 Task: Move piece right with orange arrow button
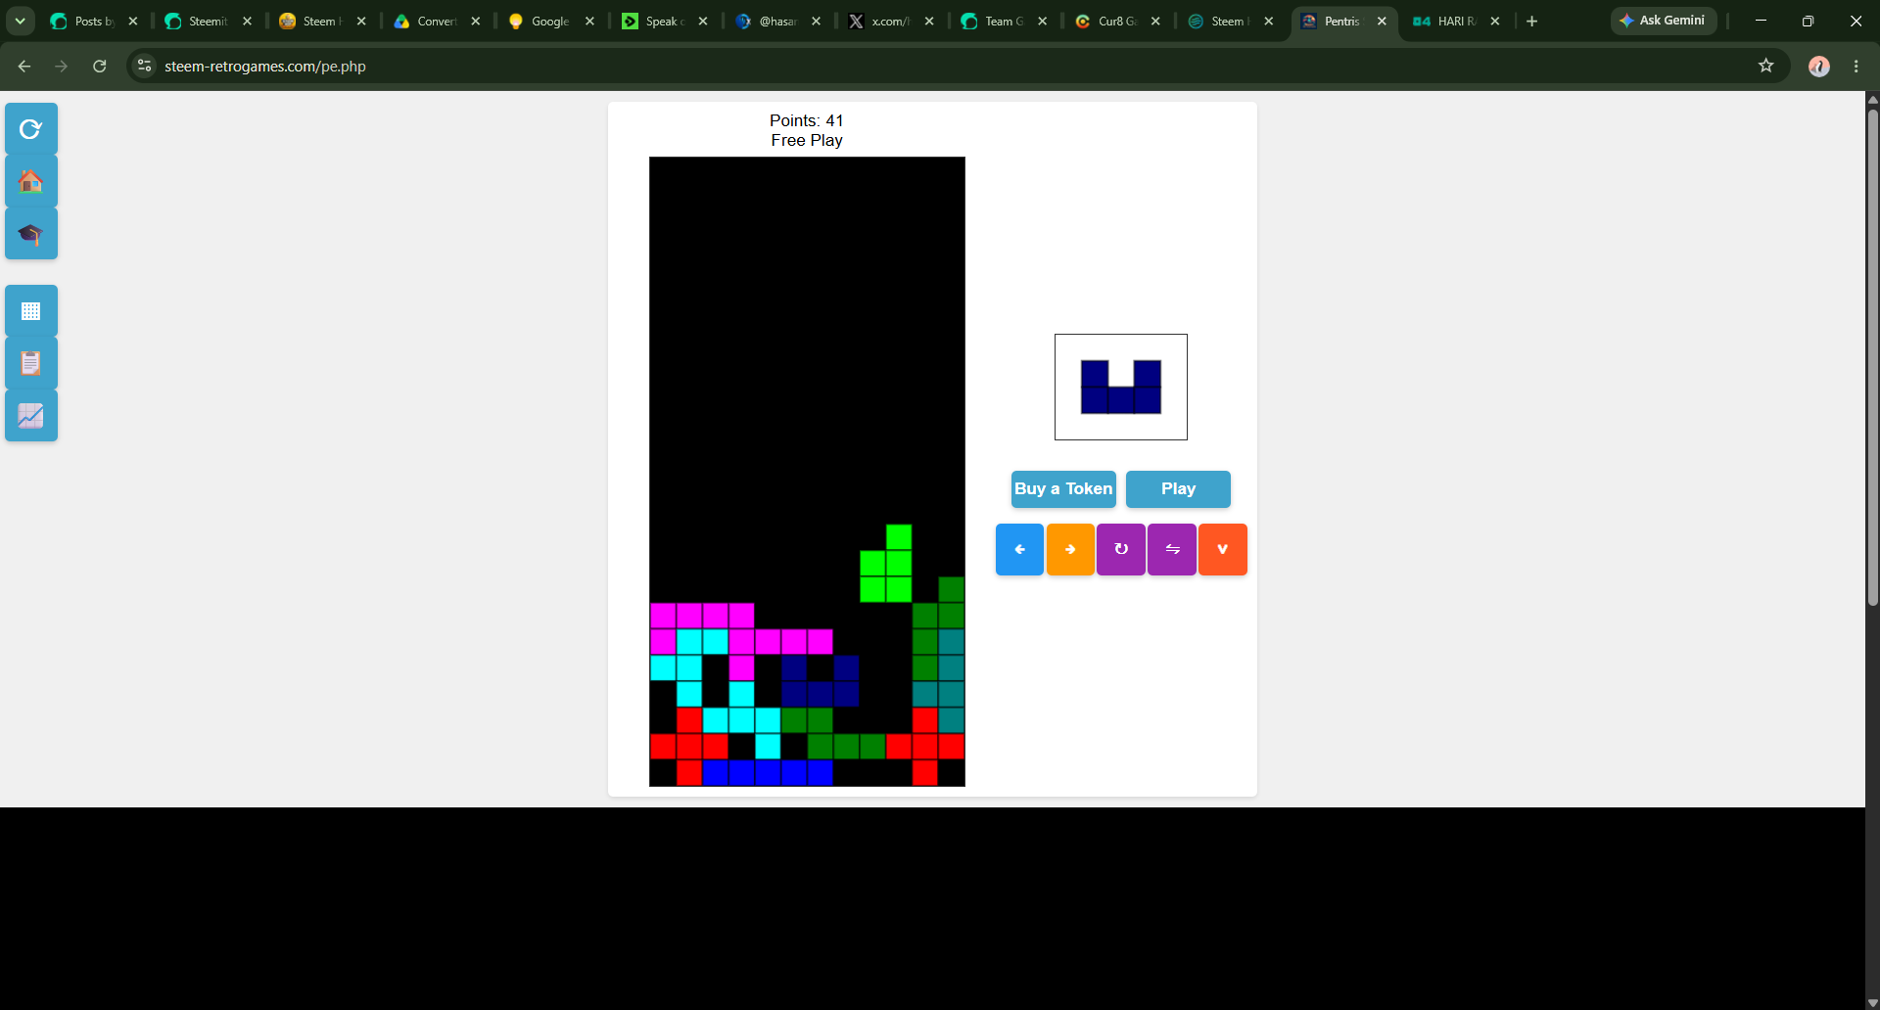(1070, 549)
